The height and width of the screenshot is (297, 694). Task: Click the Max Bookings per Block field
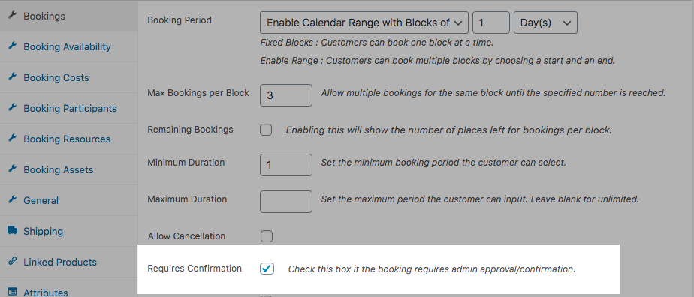click(x=286, y=95)
